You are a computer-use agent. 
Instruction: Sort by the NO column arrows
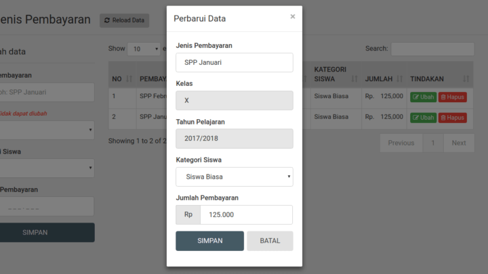[129, 79]
